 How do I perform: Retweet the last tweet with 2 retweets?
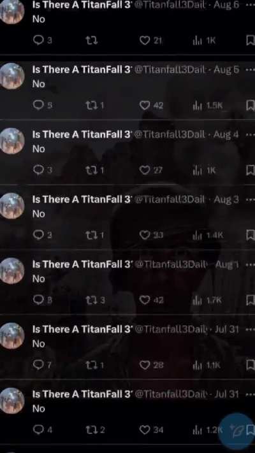tap(91, 430)
